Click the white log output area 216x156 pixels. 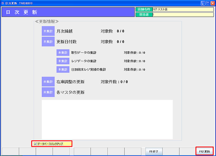(x=107, y=119)
